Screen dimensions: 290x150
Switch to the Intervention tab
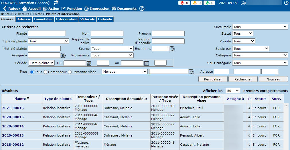click(66, 19)
